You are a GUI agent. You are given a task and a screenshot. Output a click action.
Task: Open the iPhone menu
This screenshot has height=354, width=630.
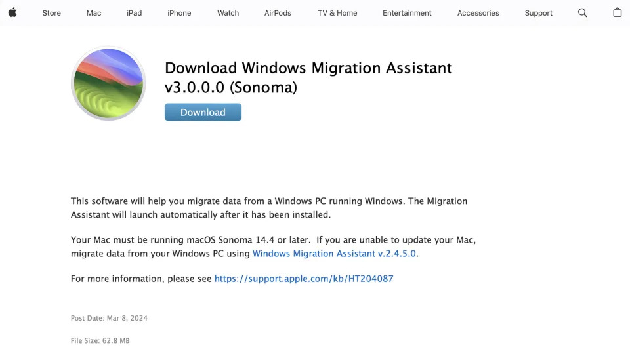[179, 13]
